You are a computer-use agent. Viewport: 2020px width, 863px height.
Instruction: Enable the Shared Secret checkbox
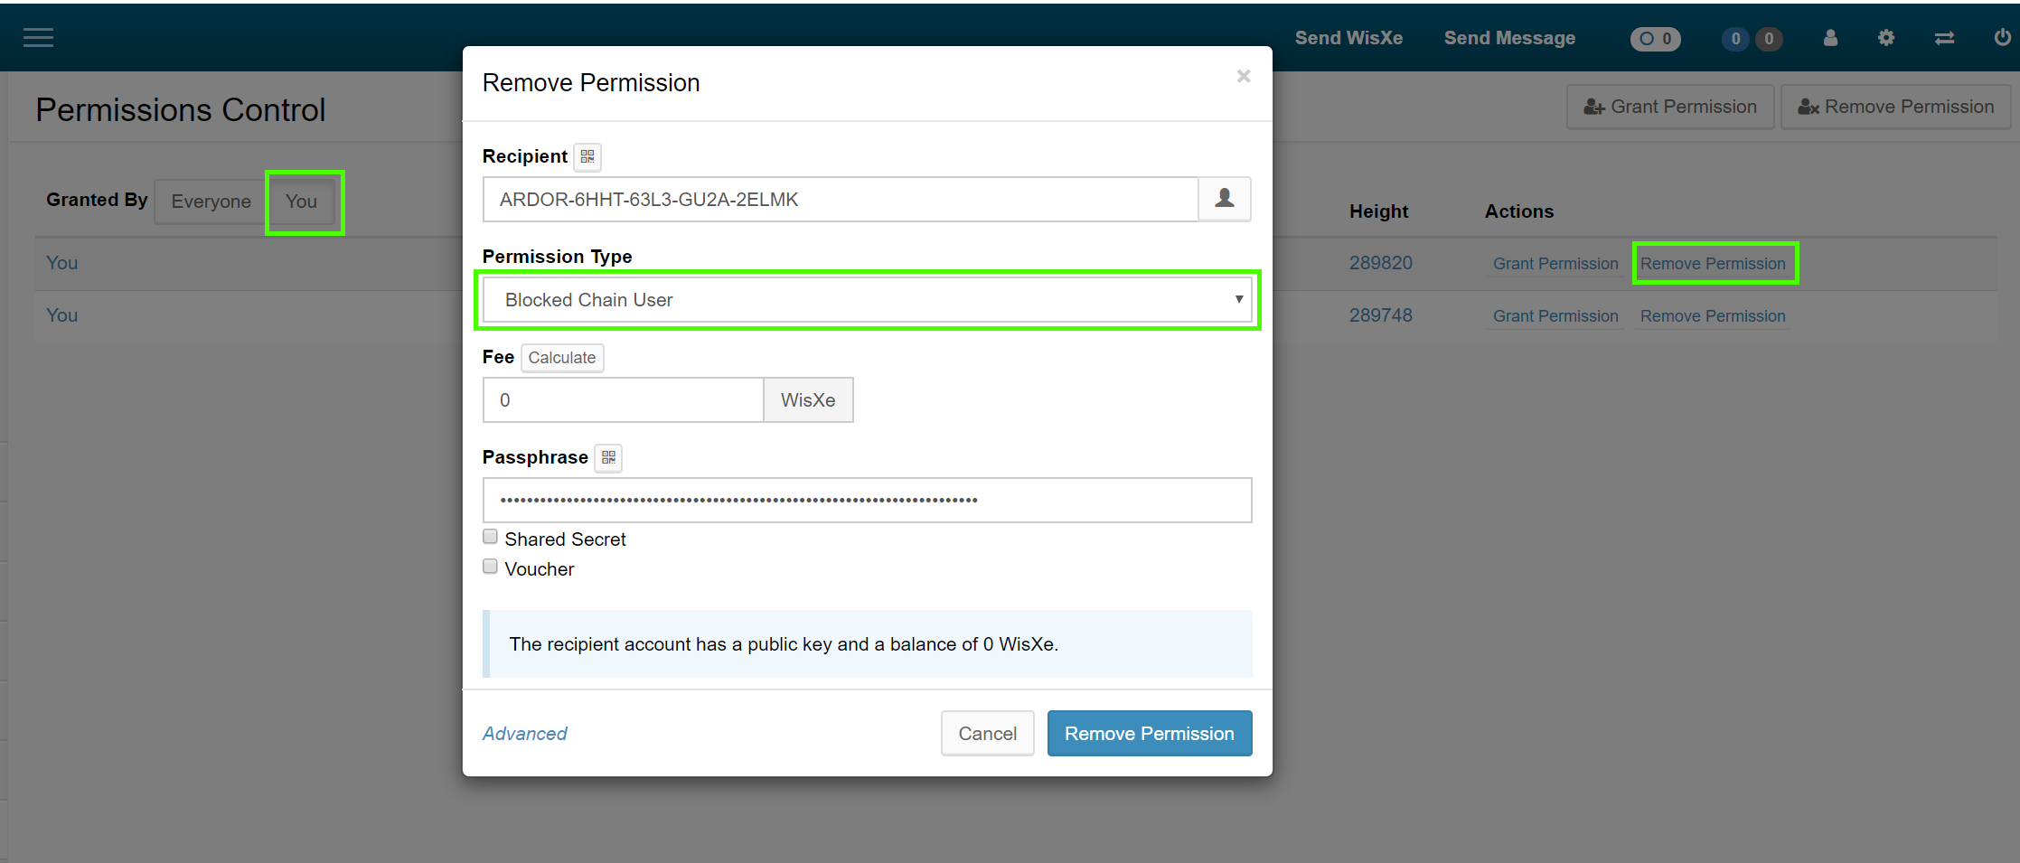tap(491, 537)
